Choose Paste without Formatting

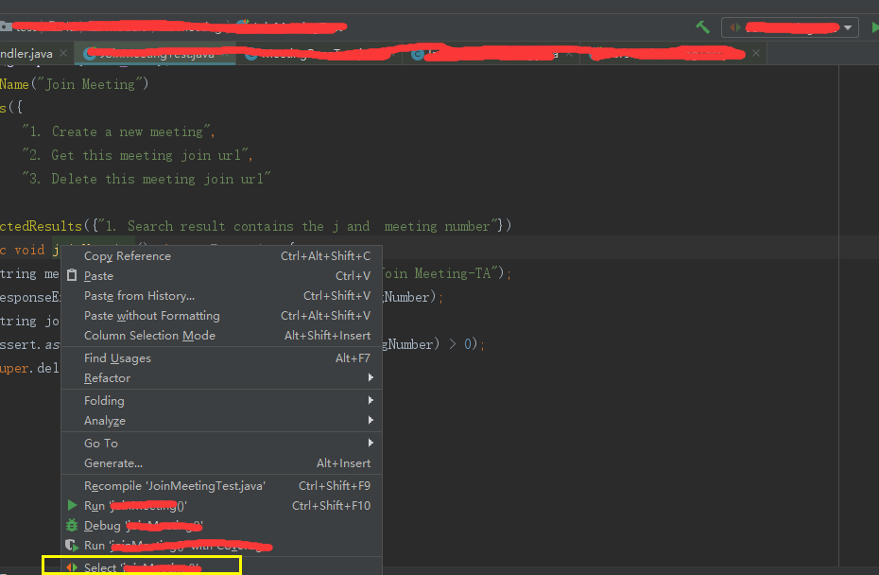[221, 316]
